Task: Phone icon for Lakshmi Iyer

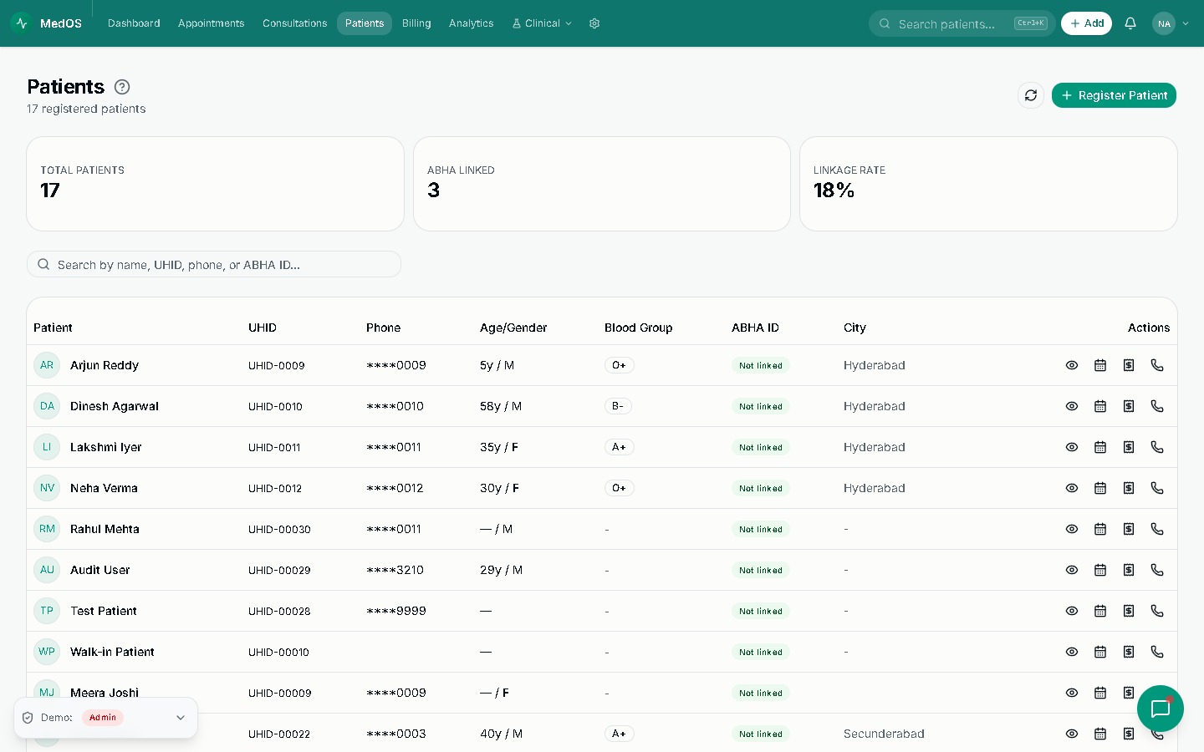Action: 1157,447
